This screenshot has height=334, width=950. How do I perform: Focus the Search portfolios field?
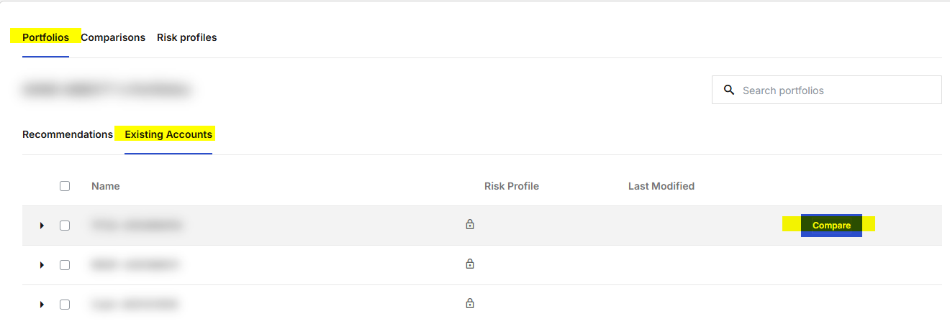[x=827, y=90]
